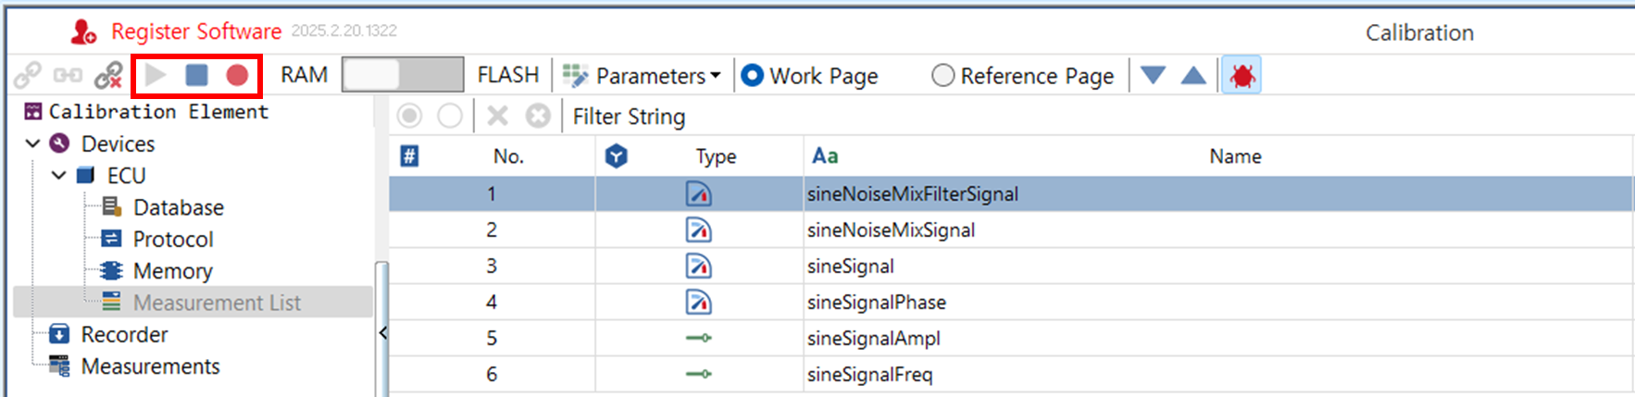The image size is (1635, 397).
Task: Click gauge type icon of sineSignalPhase row
Action: pyautogui.click(x=698, y=302)
